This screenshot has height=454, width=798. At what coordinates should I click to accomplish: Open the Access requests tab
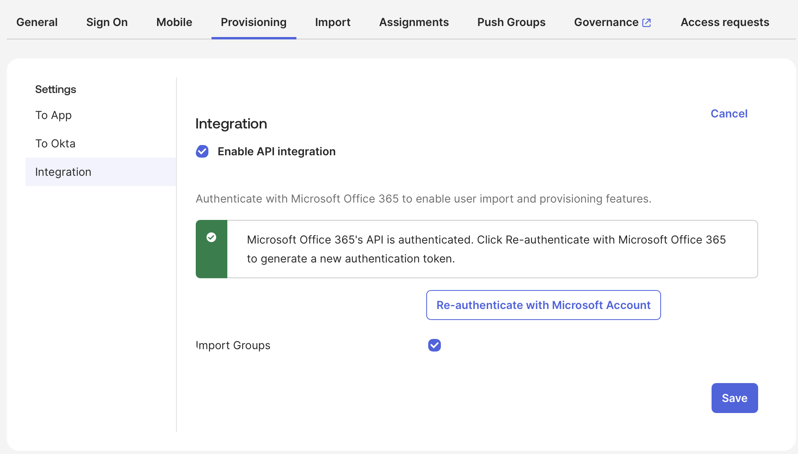click(x=725, y=22)
